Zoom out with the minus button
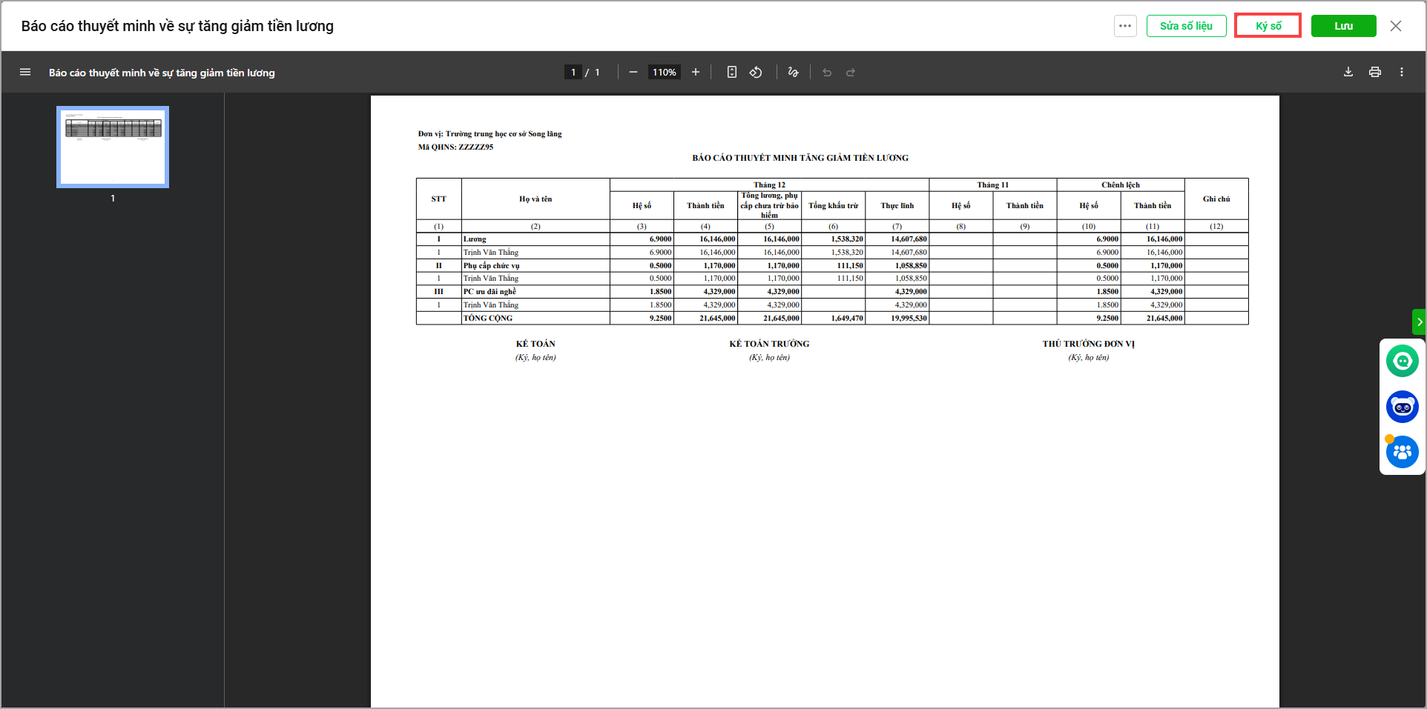The height and width of the screenshot is (709, 1427). 633,72
